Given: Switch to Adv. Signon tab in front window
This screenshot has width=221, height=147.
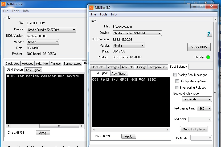Looking at the screenshot, I should point(119,73).
